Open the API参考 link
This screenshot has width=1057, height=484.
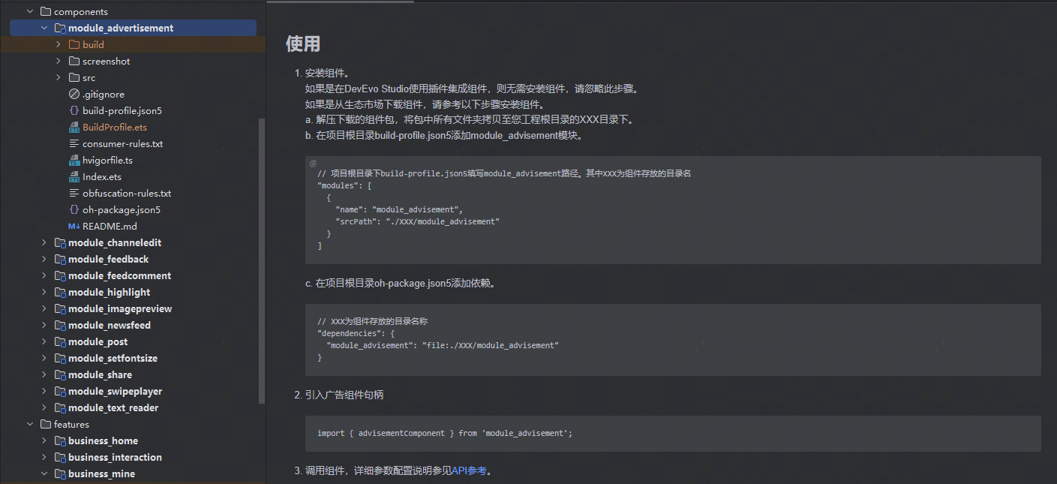click(x=469, y=470)
